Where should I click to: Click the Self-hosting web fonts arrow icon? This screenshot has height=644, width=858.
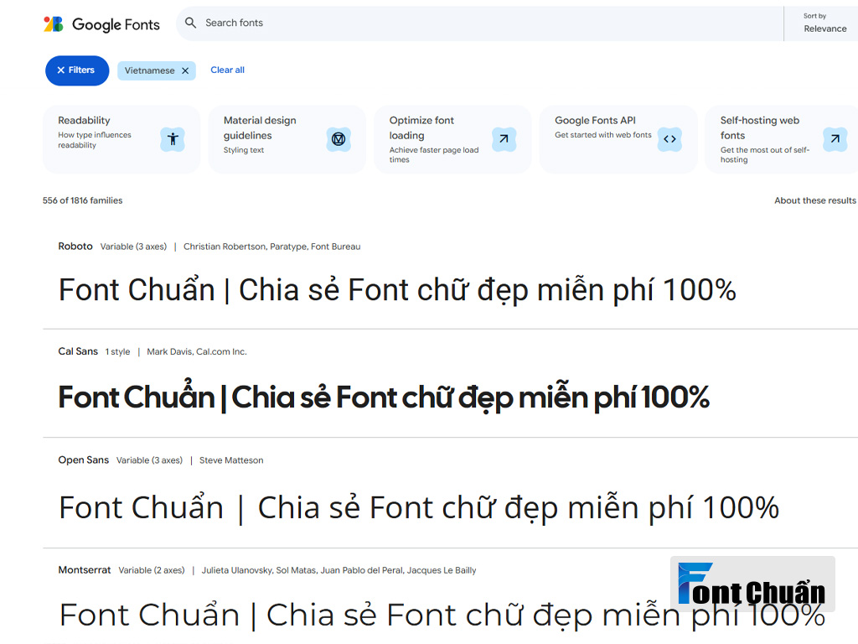[x=835, y=139]
